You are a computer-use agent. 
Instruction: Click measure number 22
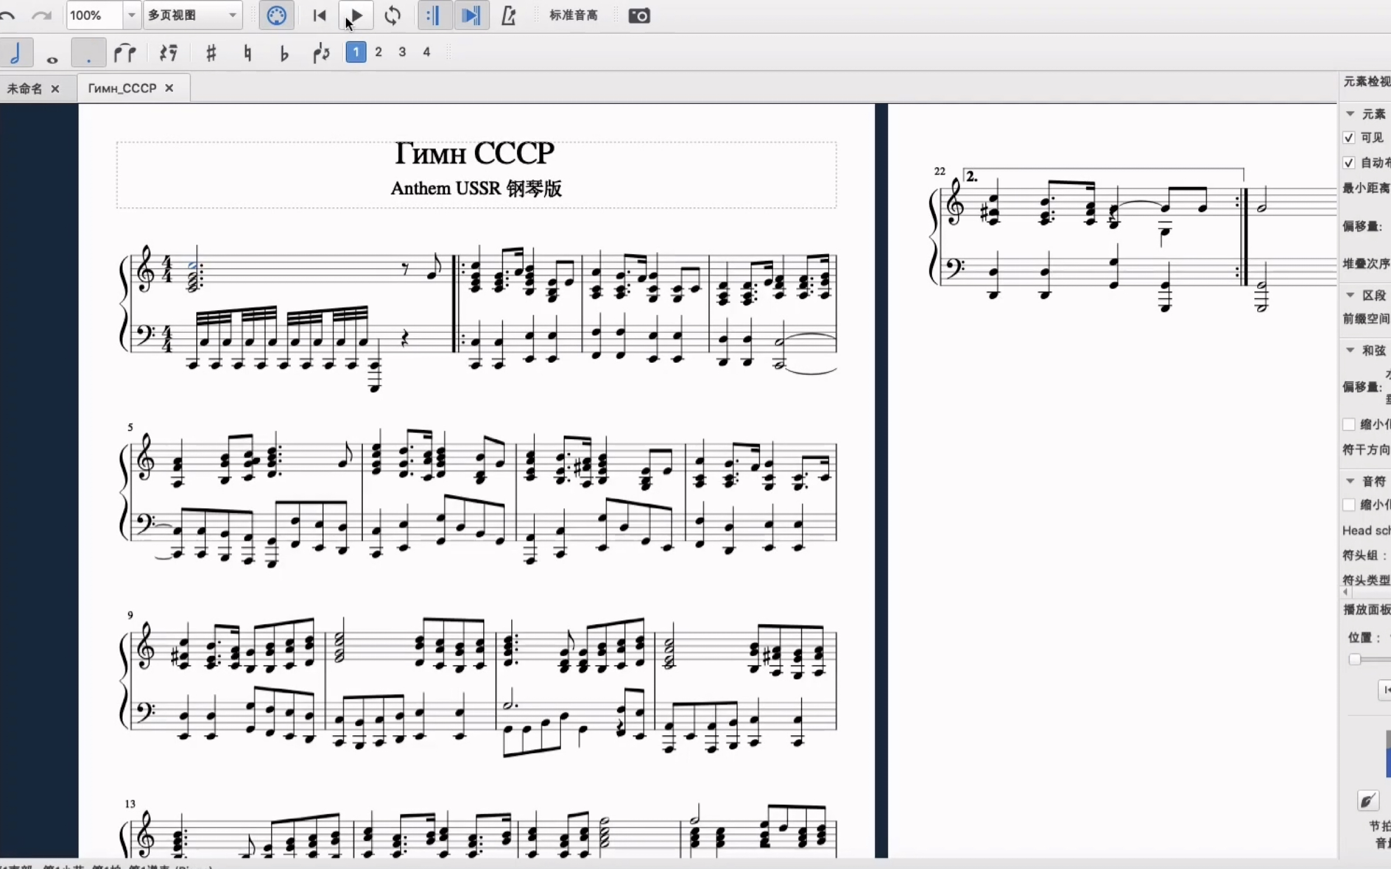tap(939, 171)
